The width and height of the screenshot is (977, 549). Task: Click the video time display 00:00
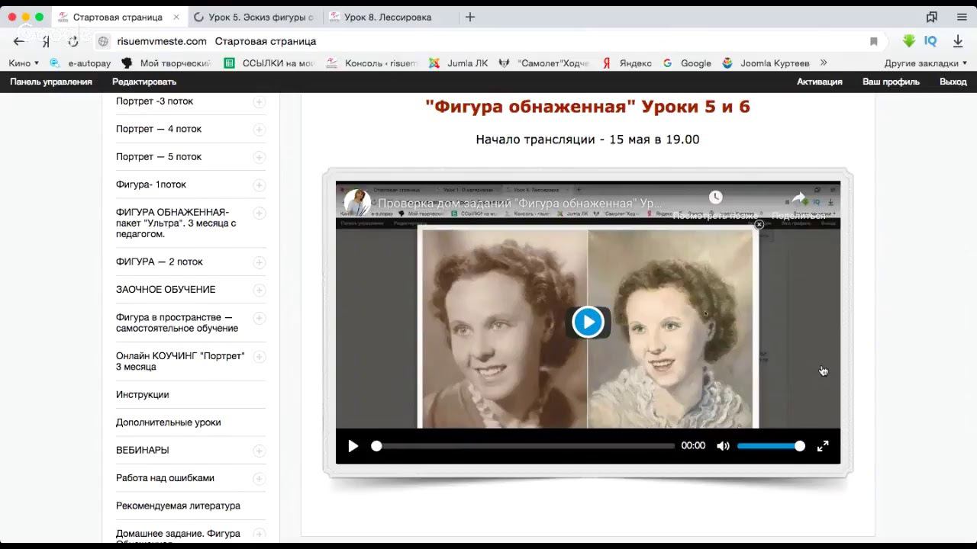pos(693,446)
